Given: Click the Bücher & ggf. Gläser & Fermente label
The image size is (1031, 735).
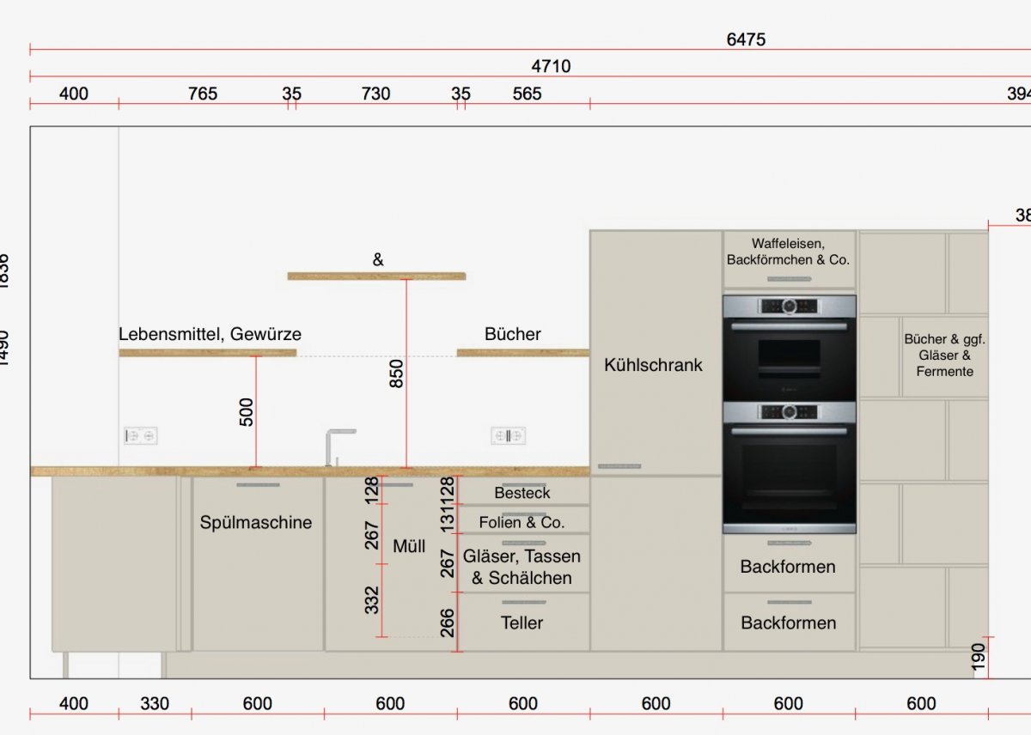Looking at the screenshot, I should point(944,355).
